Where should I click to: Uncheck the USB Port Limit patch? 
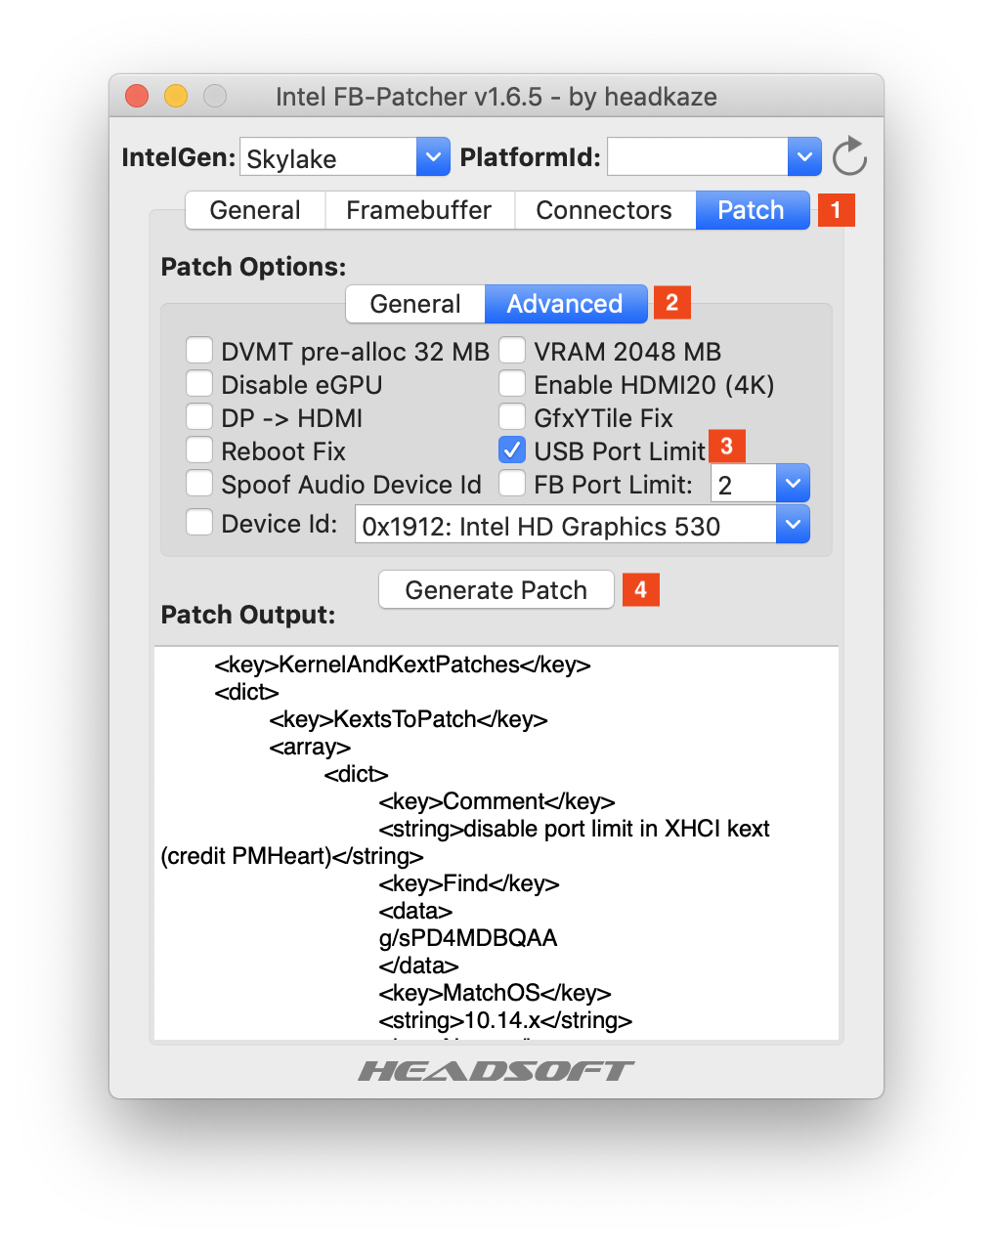coord(512,450)
